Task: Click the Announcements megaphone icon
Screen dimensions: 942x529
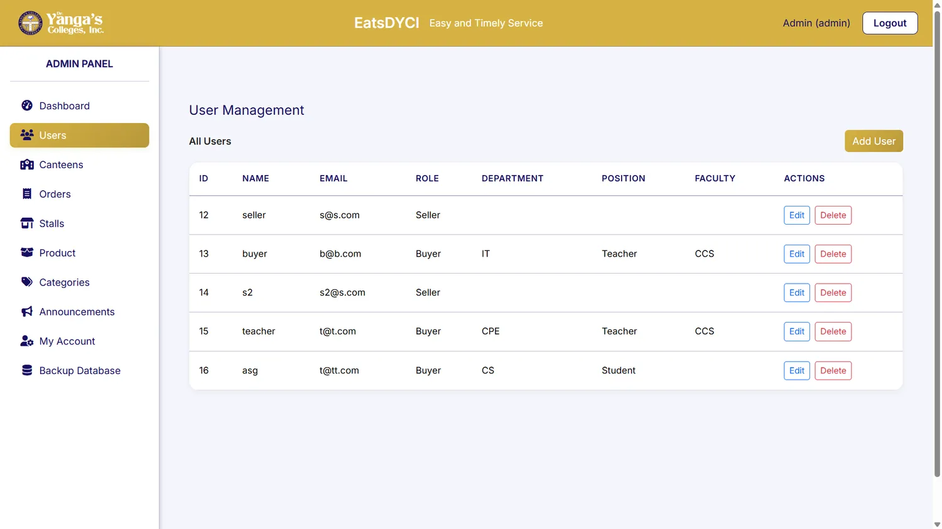Action: (27, 311)
